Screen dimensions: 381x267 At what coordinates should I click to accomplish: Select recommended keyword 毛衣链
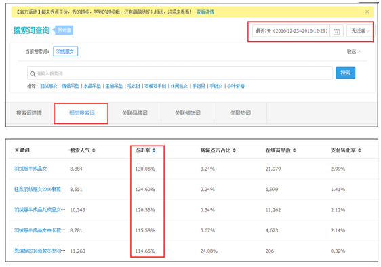coord(134,86)
